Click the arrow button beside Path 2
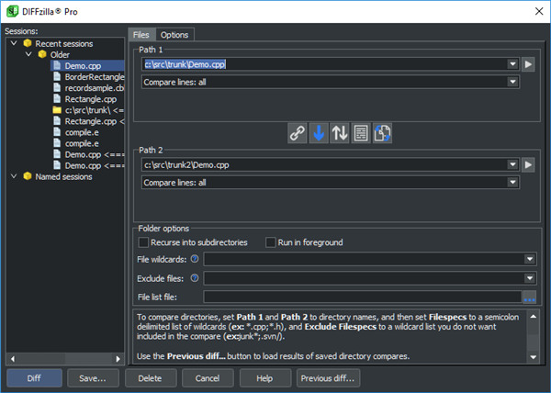Viewport: 551px width, 393px height. (529, 164)
